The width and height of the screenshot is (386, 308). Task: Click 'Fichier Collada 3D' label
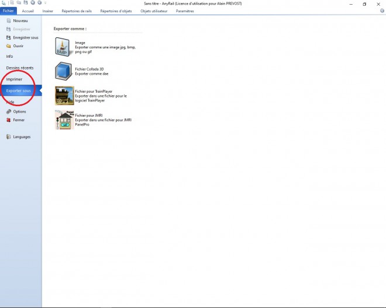[x=89, y=69]
